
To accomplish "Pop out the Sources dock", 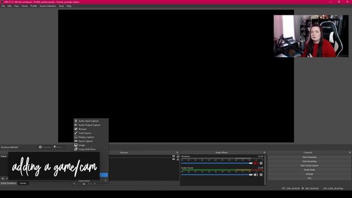I will pyautogui.click(x=177, y=152).
